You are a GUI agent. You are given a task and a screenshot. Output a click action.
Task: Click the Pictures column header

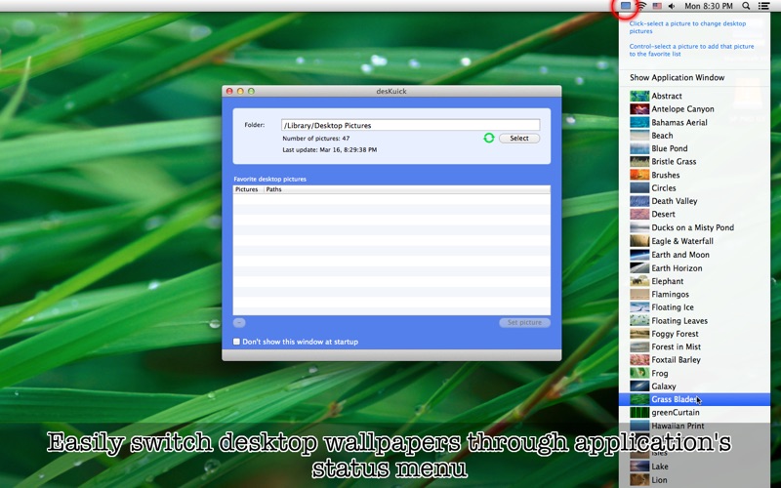coord(248,189)
